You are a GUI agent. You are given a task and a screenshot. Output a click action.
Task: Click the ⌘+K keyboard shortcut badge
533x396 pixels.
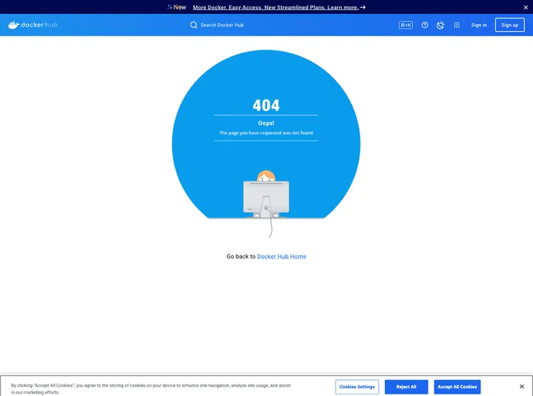click(x=406, y=25)
